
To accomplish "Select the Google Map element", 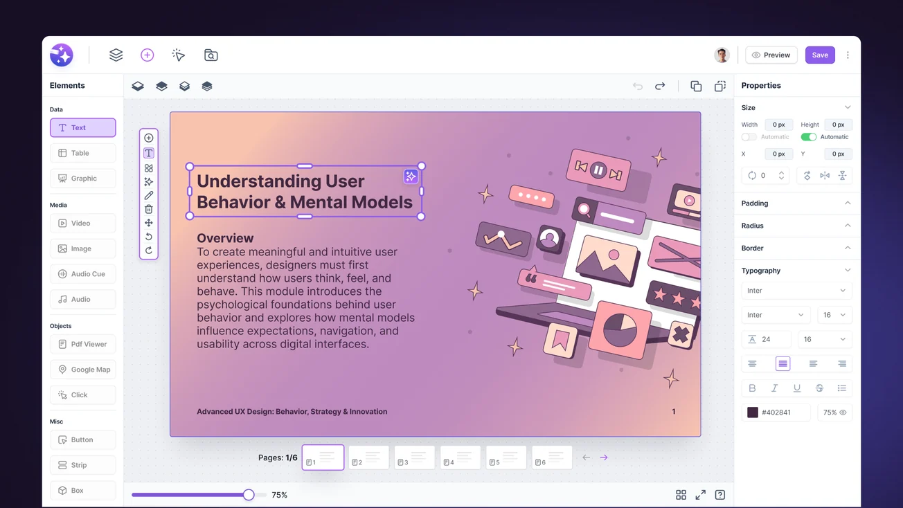I will [83, 370].
